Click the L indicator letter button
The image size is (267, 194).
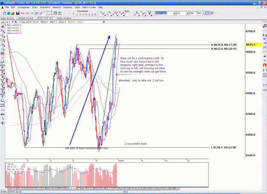10,22
